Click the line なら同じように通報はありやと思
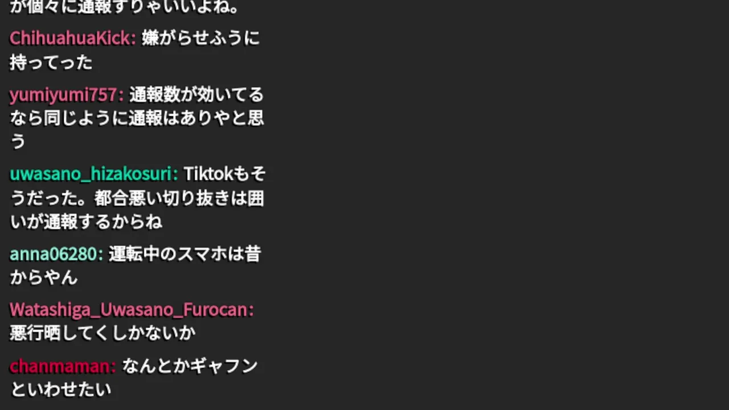 137,118
